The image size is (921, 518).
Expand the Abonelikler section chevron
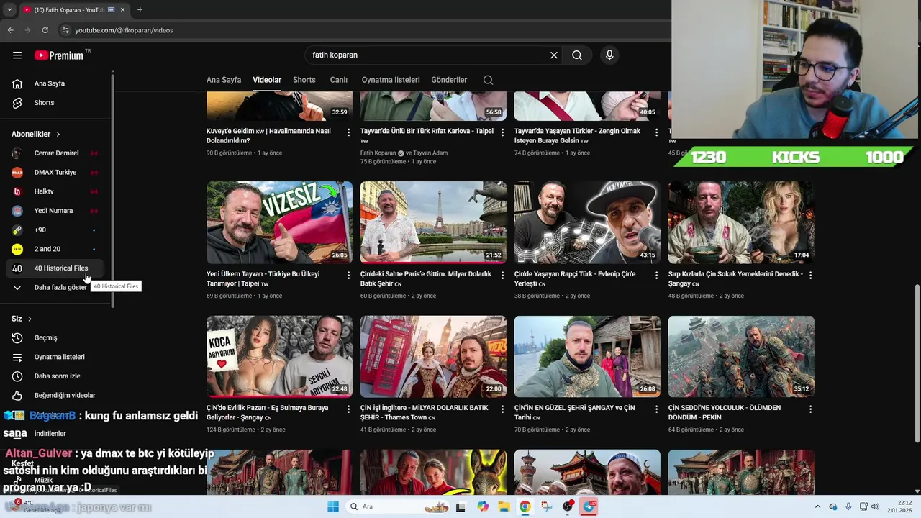coord(58,135)
